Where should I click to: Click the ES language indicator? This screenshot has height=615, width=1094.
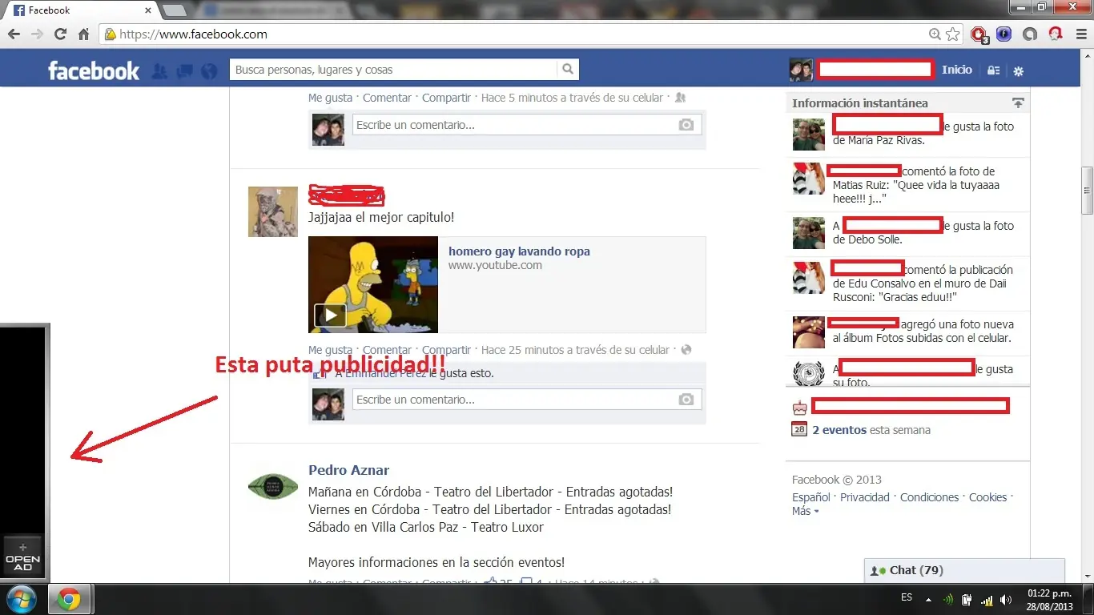pyautogui.click(x=906, y=597)
